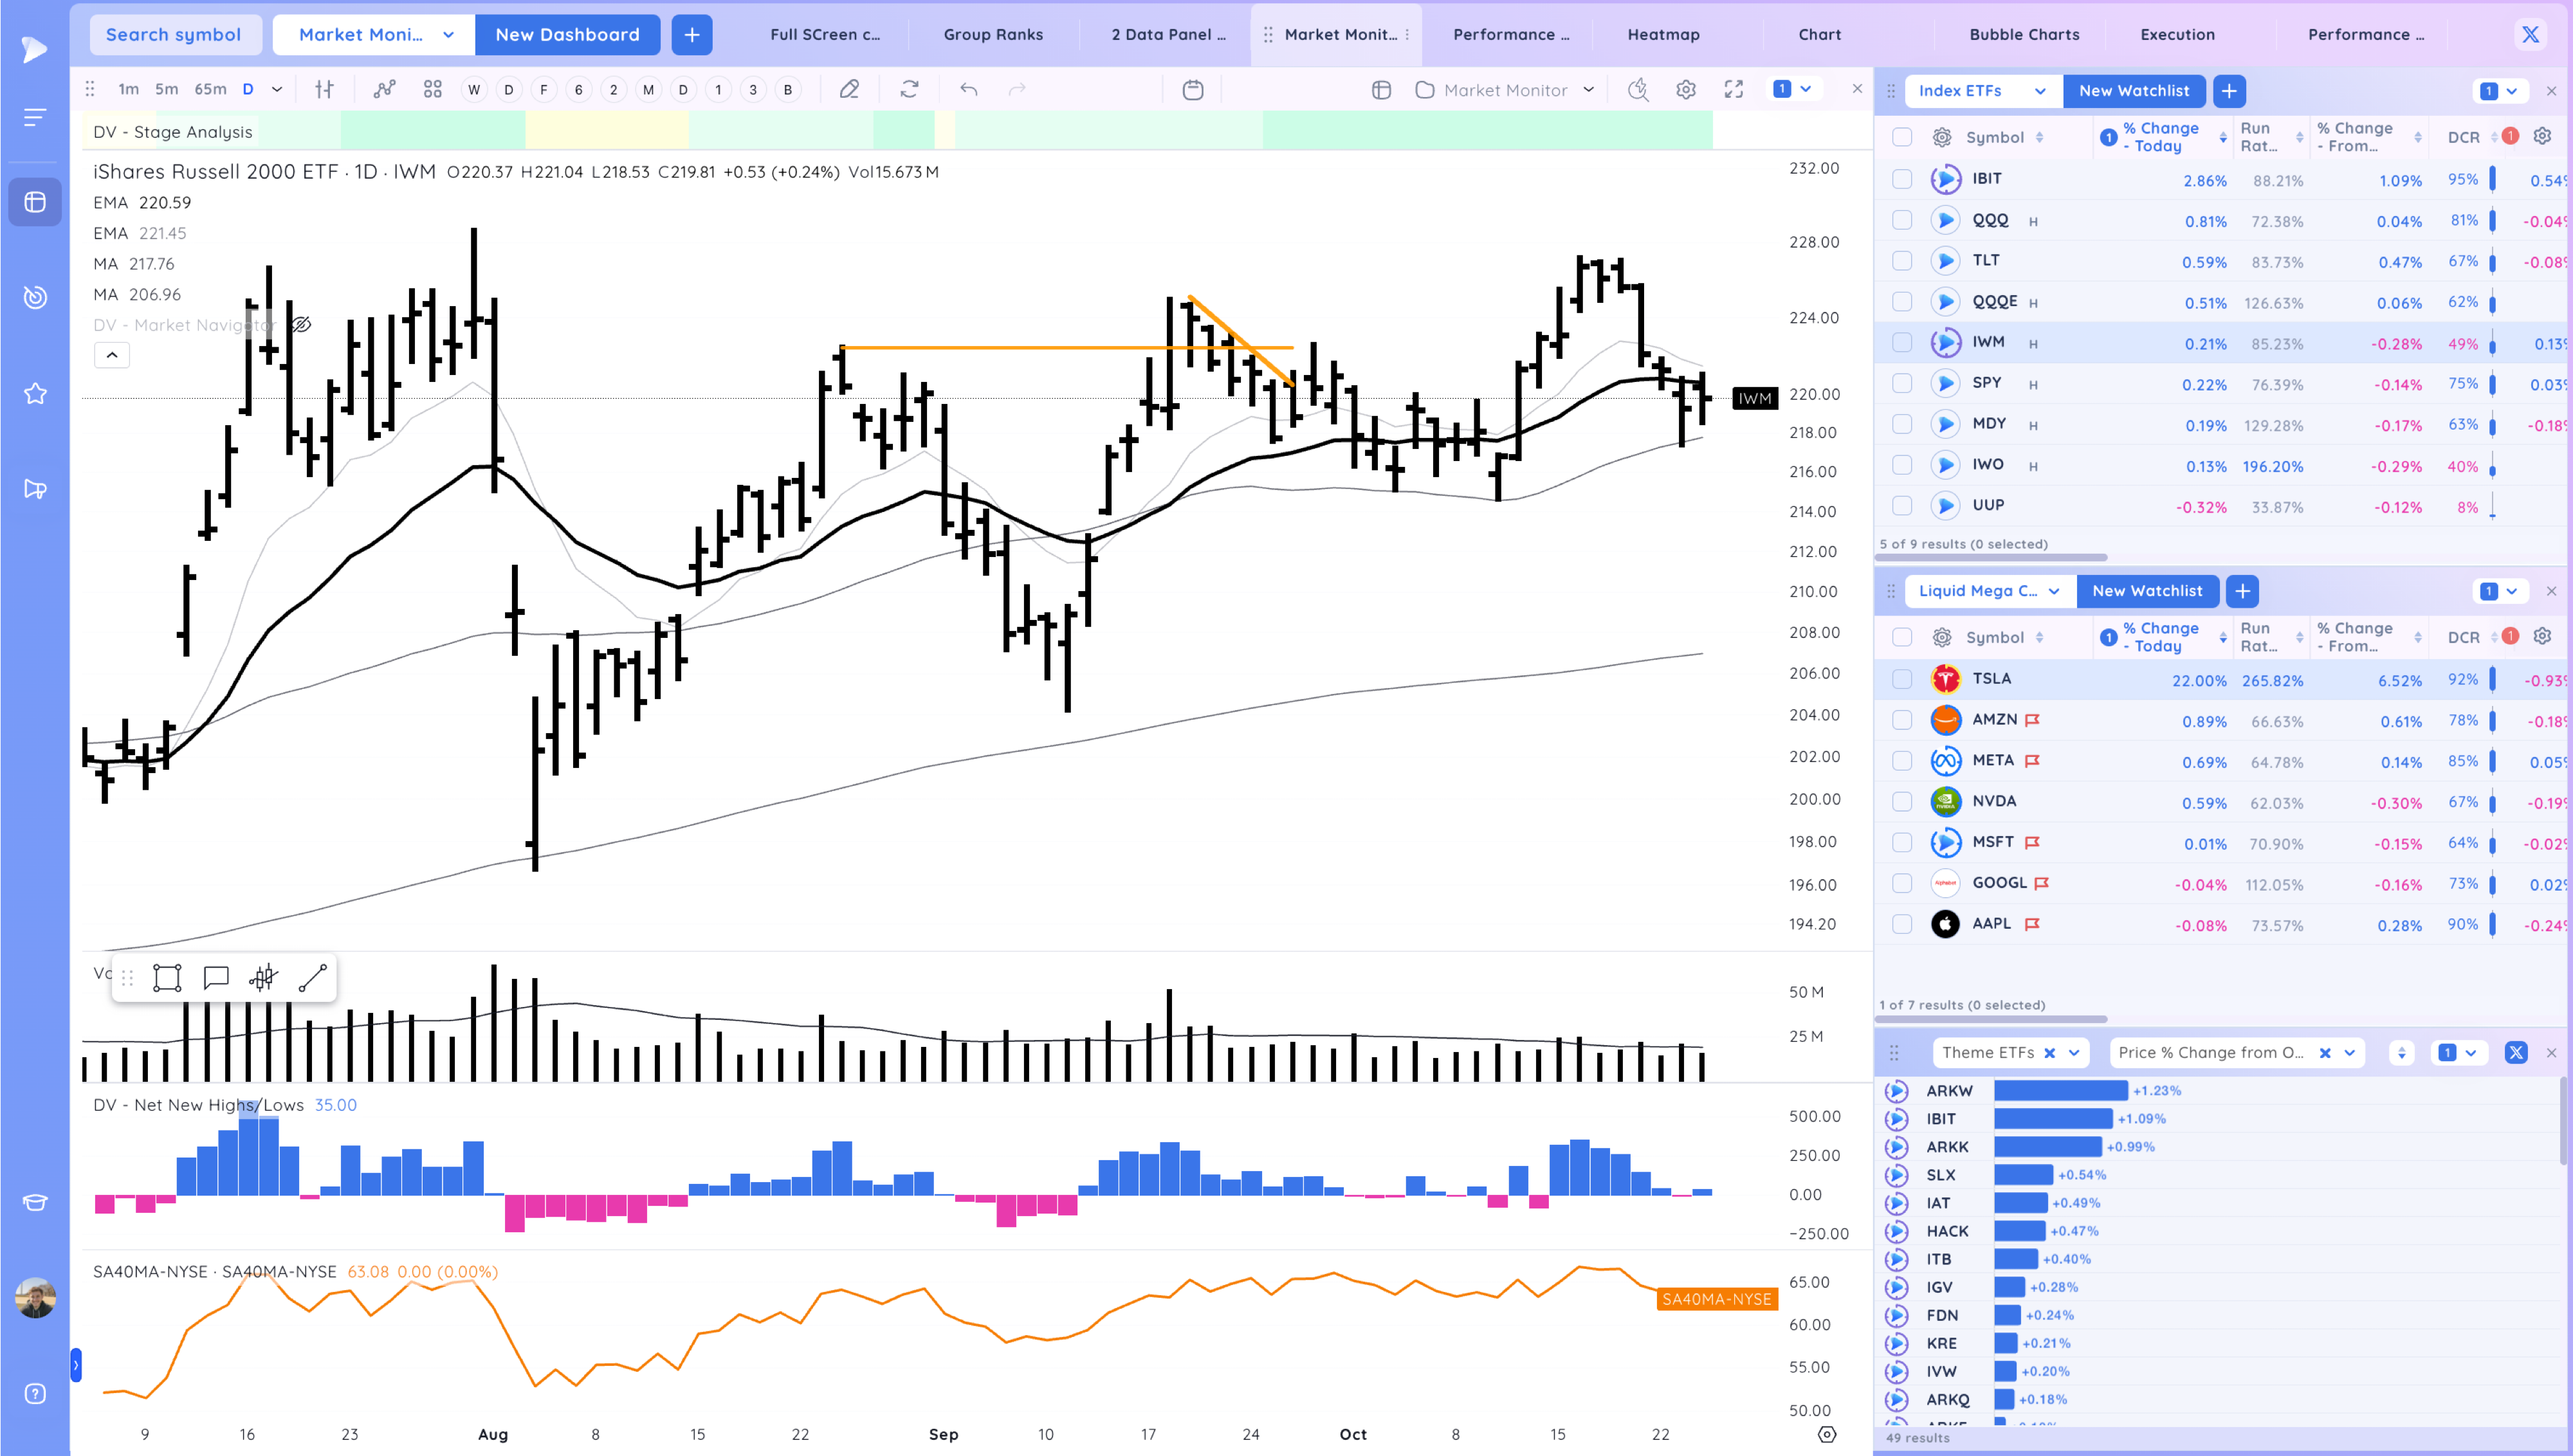Expand the Index ETFs watchlist dropdown

(x=2039, y=91)
